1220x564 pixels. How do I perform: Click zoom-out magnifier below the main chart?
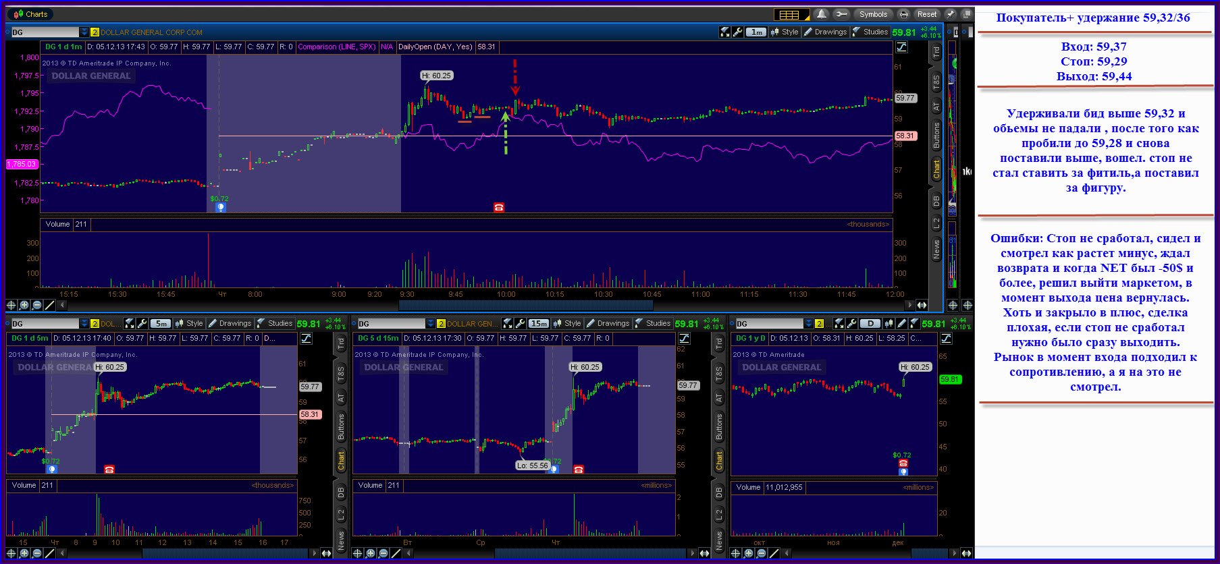click(37, 305)
